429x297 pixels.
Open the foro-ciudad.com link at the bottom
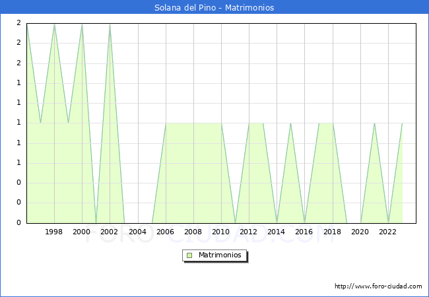click(378, 286)
